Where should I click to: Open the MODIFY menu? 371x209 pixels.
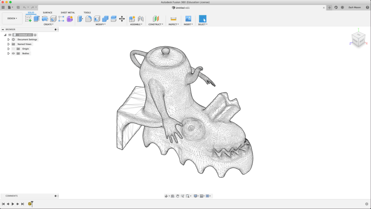pyautogui.click(x=100, y=24)
